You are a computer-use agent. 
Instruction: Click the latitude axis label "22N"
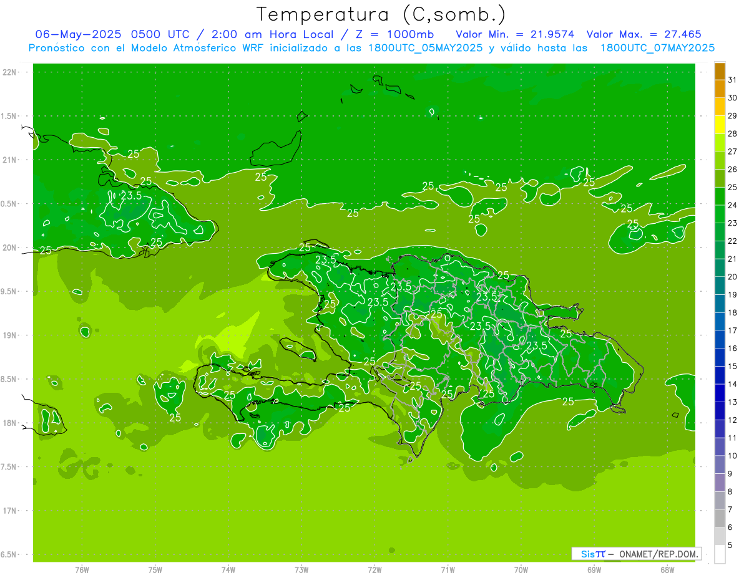(x=9, y=72)
